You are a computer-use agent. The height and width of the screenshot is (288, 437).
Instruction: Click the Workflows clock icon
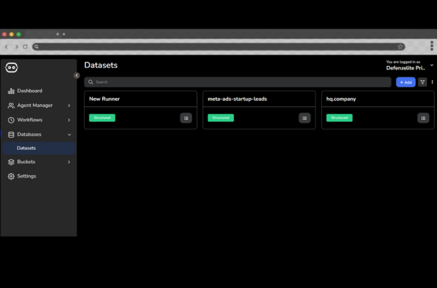[11, 120]
